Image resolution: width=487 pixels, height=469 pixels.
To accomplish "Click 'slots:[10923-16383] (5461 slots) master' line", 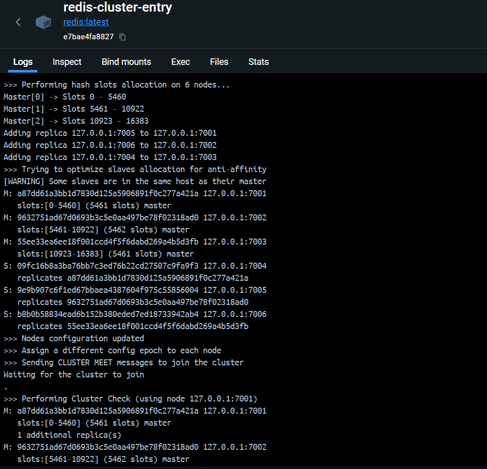I will 105,254.
